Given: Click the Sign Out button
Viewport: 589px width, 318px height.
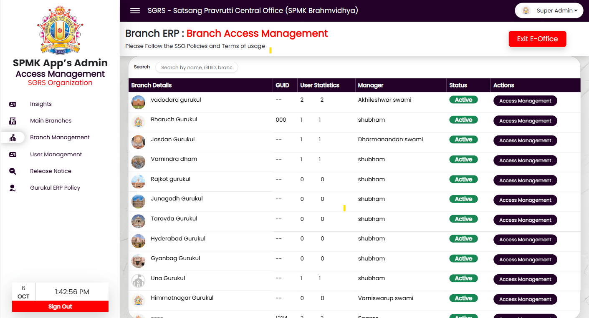Looking at the screenshot, I should point(60,306).
